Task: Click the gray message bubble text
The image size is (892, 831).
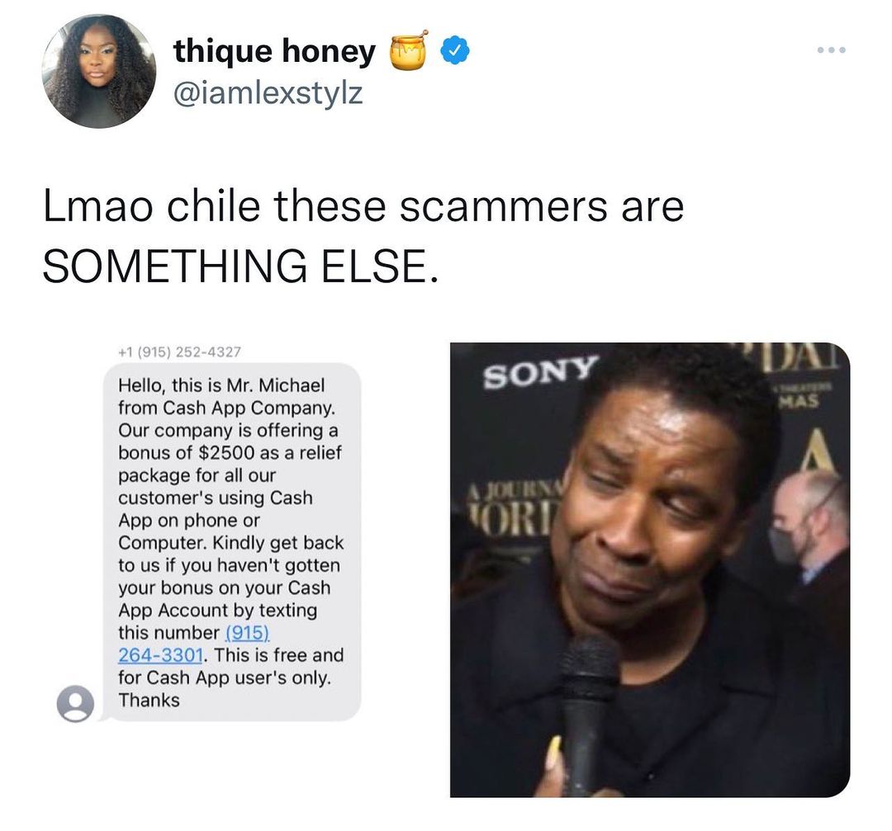Action: point(231,542)
